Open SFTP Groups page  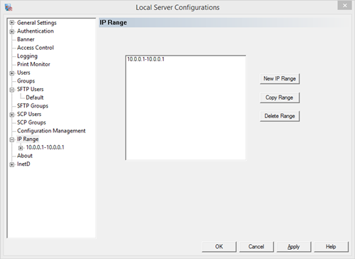coord(33,106)
